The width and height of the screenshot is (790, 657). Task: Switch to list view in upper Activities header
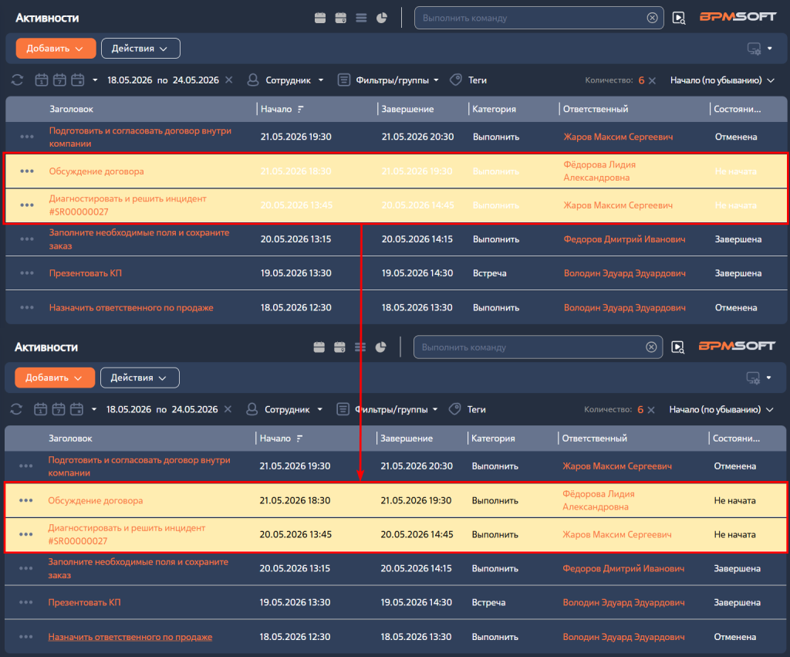click(x=361, y=19)
